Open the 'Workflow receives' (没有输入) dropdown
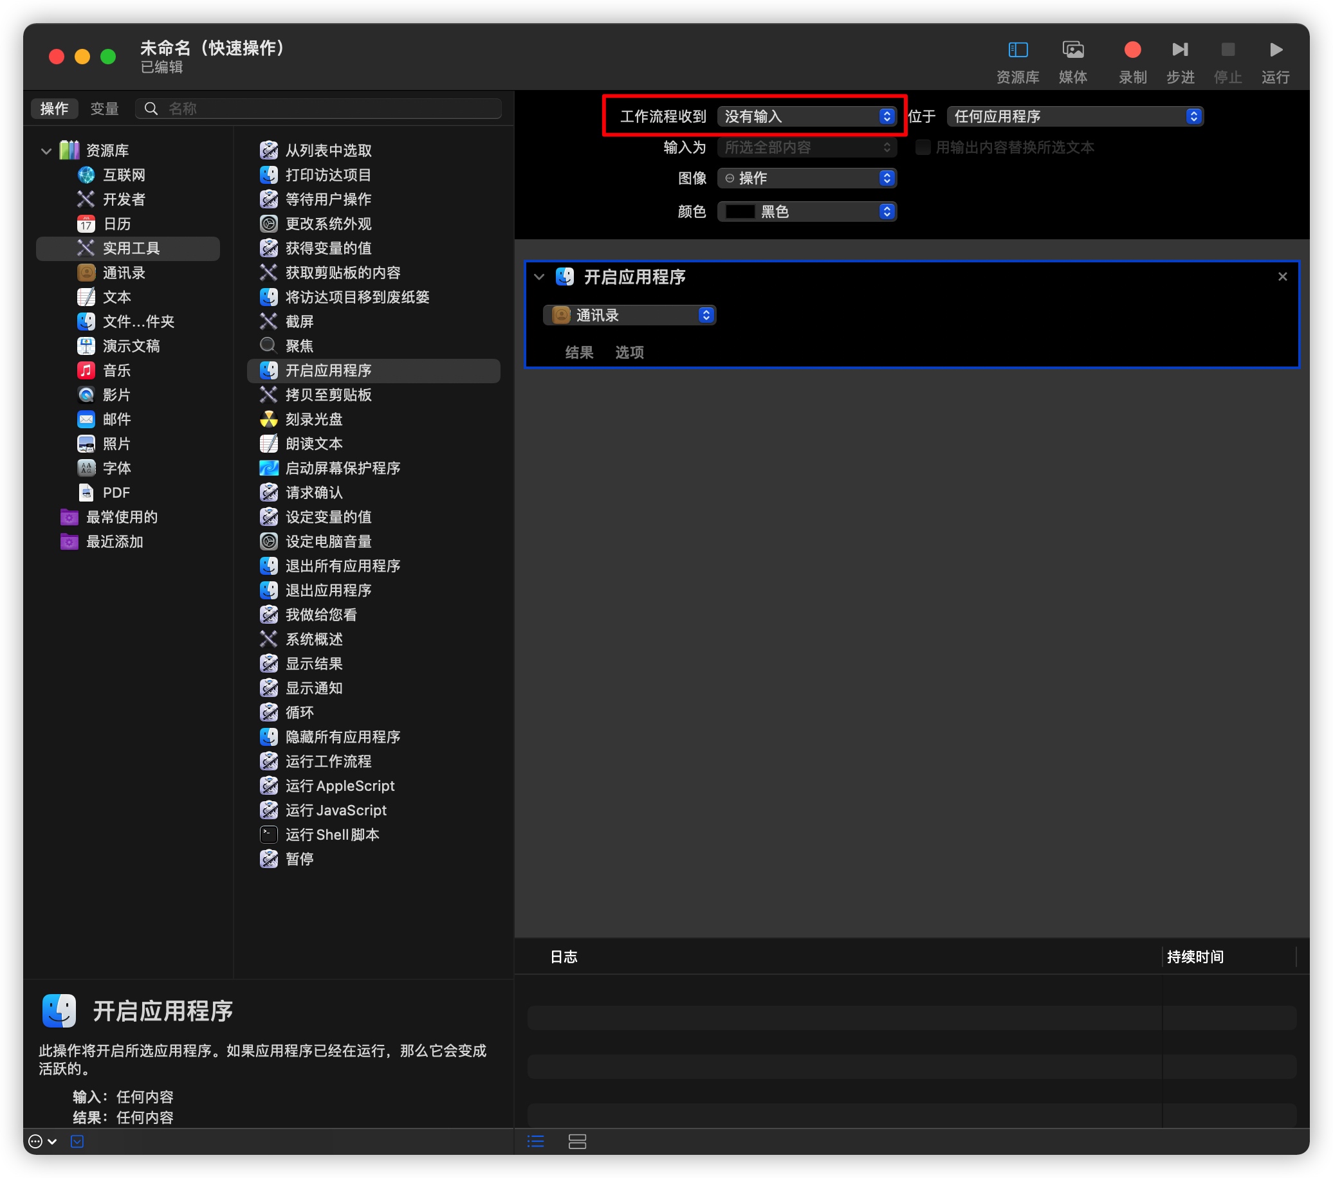This screenshot has width=1333, height=1178. pos(807,116)
